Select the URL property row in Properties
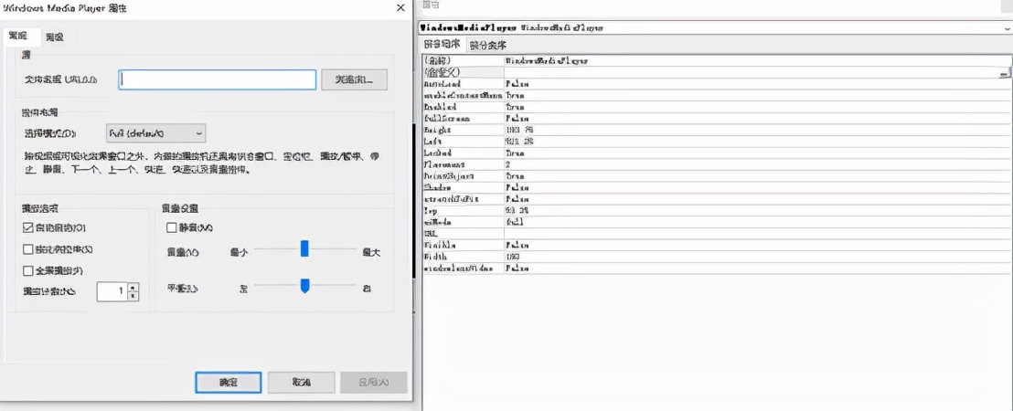Viewport: 1013px width, 411px height. click(716, 233)
